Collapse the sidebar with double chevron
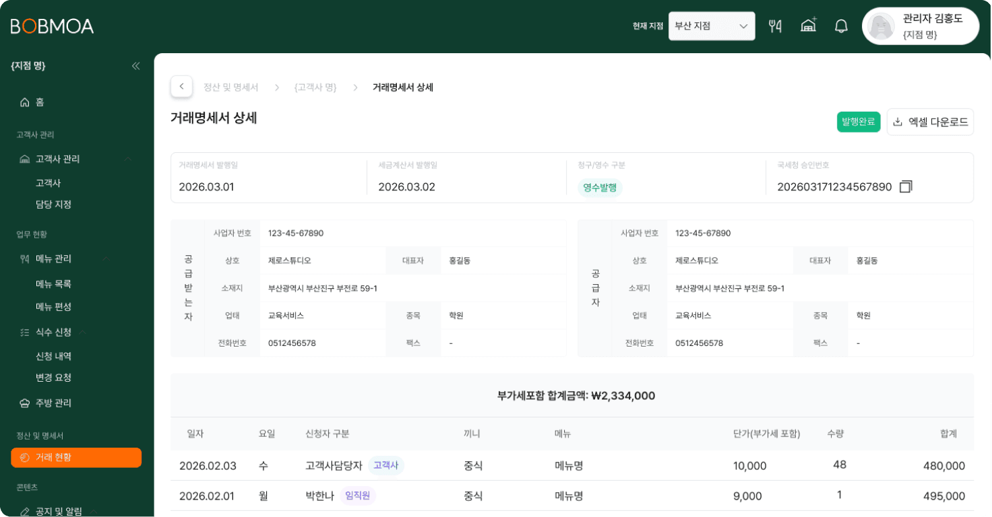 point(135,65)
